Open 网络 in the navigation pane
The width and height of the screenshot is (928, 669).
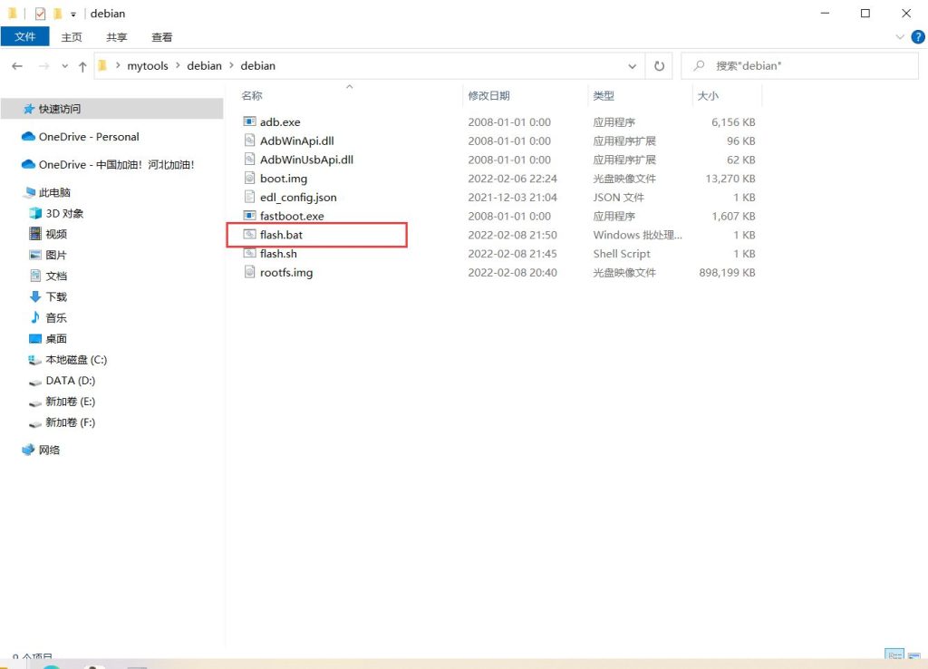tap(41, 450)
